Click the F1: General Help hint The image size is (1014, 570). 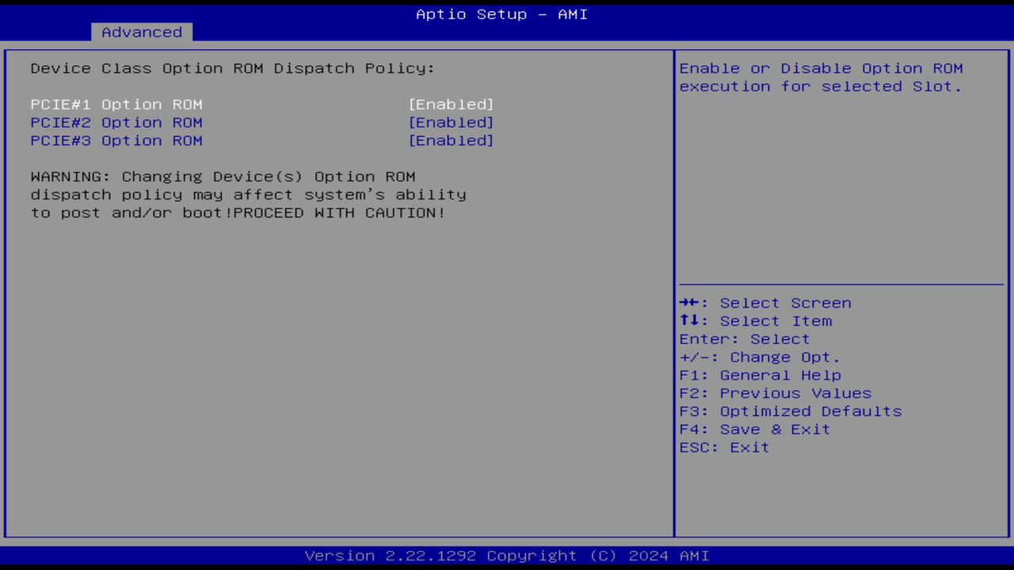pos(760,376)
